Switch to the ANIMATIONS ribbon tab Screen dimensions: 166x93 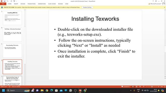pos(42,4)
